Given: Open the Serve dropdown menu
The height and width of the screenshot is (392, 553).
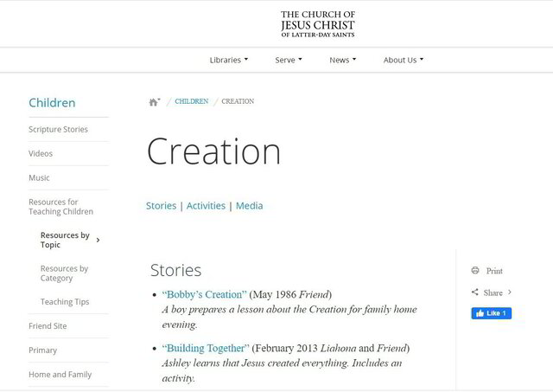Looking at the screenshot, I should point(289,60).
